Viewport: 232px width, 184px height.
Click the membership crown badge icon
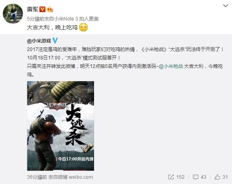(50, 10)
